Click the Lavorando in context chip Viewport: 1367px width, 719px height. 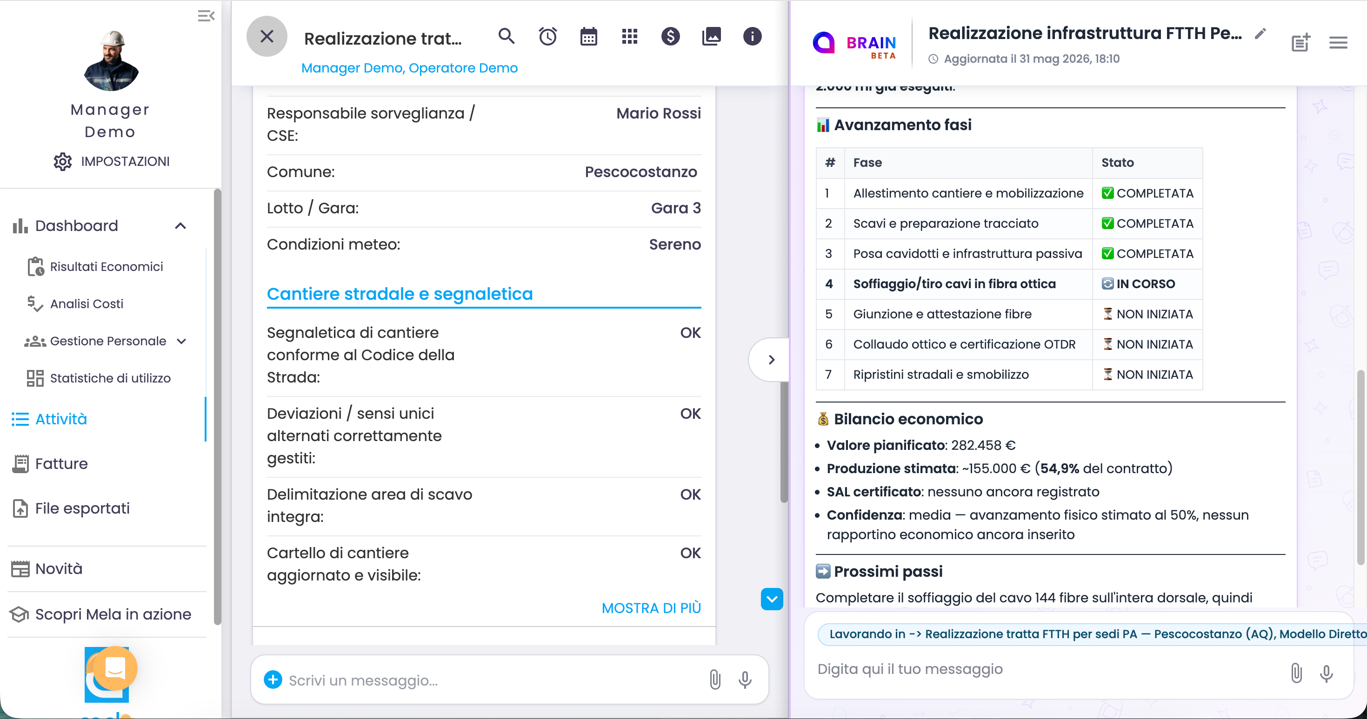(x=1092, y=634)
